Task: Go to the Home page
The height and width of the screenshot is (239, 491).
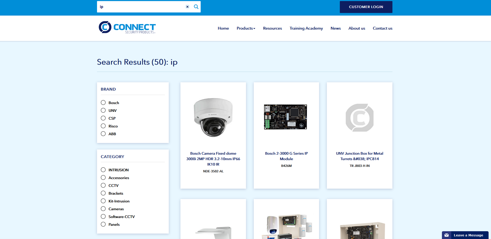Action: (x=223, y=28)
